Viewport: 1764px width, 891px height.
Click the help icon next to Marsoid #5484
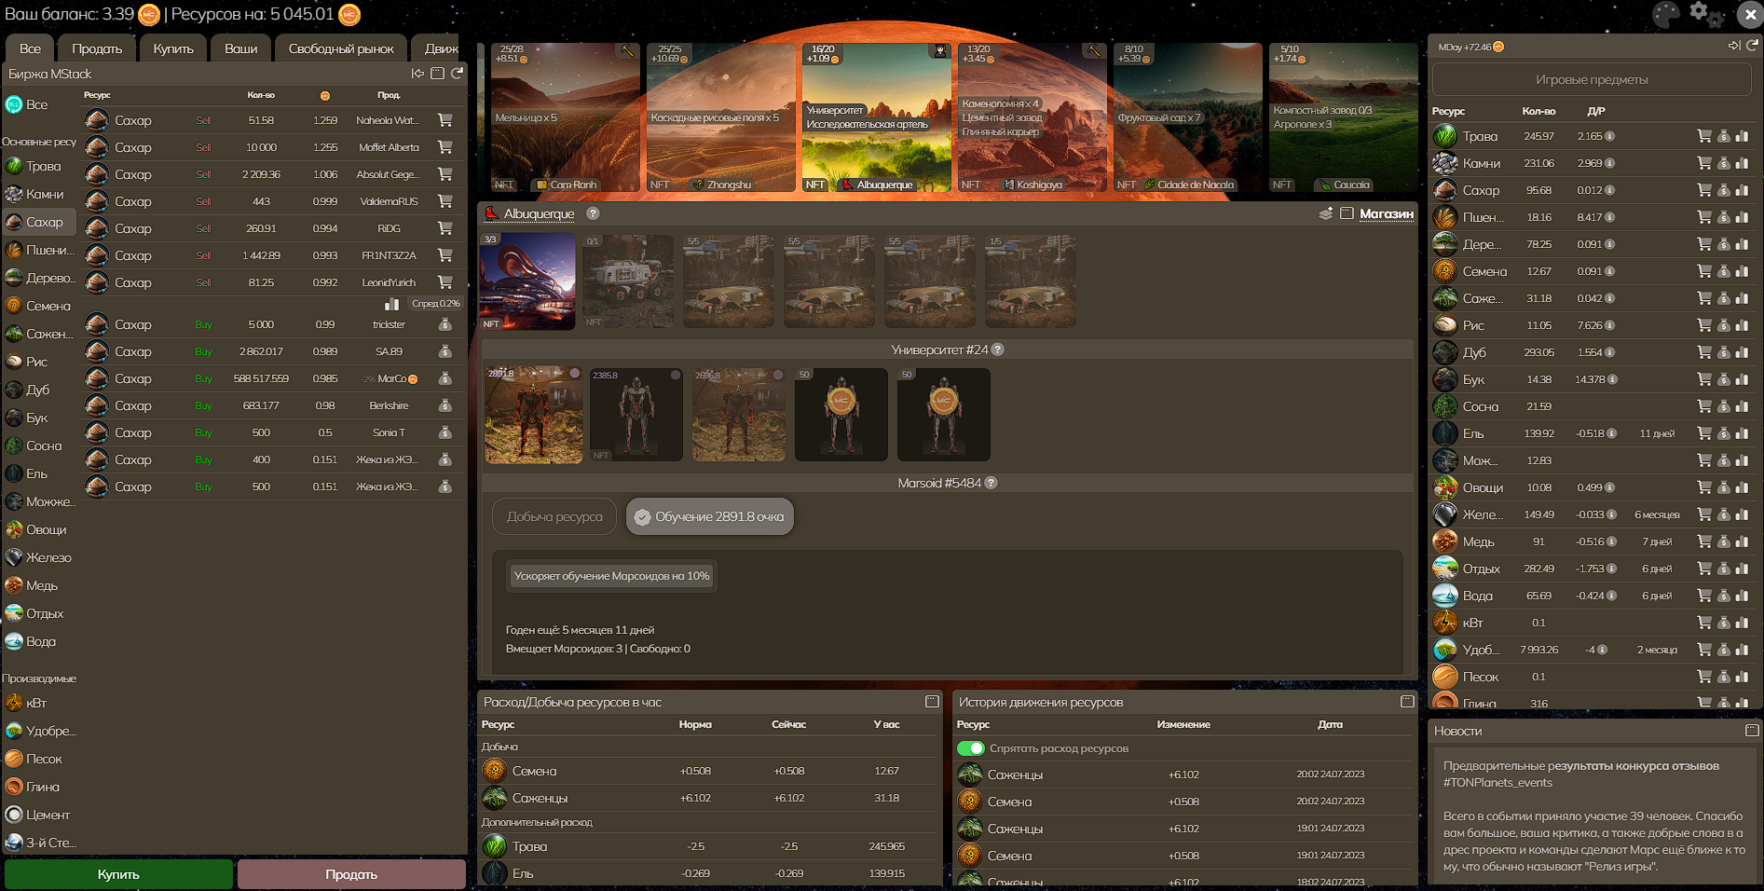[991, 483]
